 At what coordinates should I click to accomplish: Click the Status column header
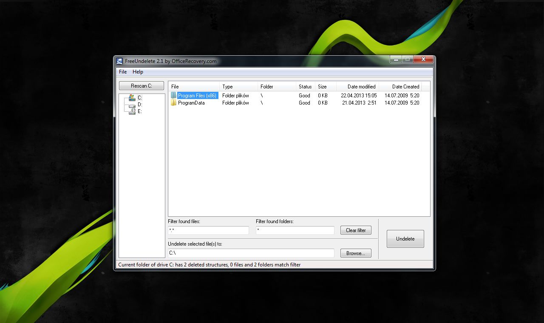pos(304,86)
